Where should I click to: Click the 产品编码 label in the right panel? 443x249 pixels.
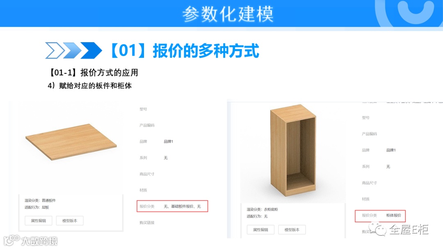coord(369,134)
